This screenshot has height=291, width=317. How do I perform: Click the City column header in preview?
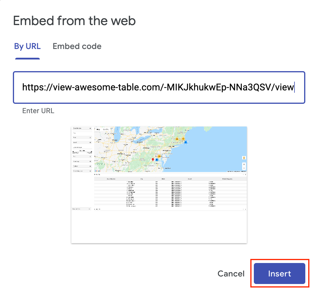click(142, 179)
